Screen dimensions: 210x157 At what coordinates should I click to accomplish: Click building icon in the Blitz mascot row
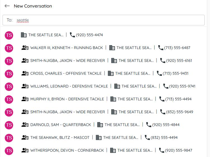click(x=99, y=137)
